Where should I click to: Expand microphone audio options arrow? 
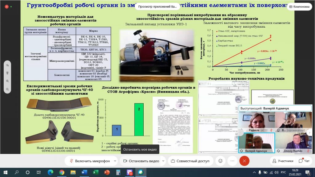coord(115,161)
